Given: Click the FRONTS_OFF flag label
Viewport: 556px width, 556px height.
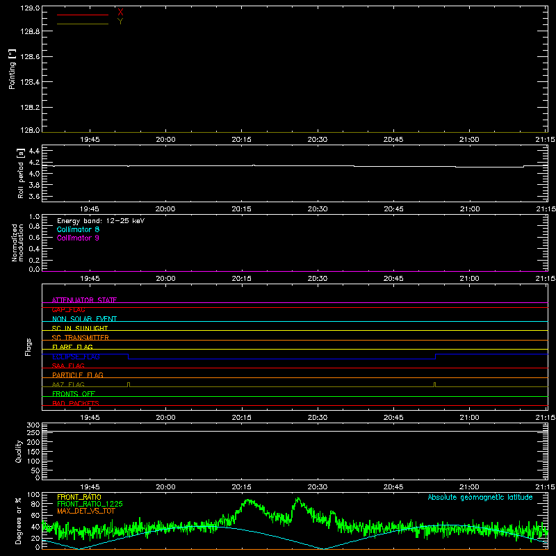Looking at the screenshot, I should tap(74, 393).
